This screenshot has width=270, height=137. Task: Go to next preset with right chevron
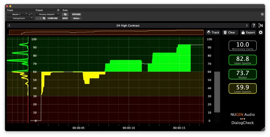pyautogui.click(x=247, y=25)
